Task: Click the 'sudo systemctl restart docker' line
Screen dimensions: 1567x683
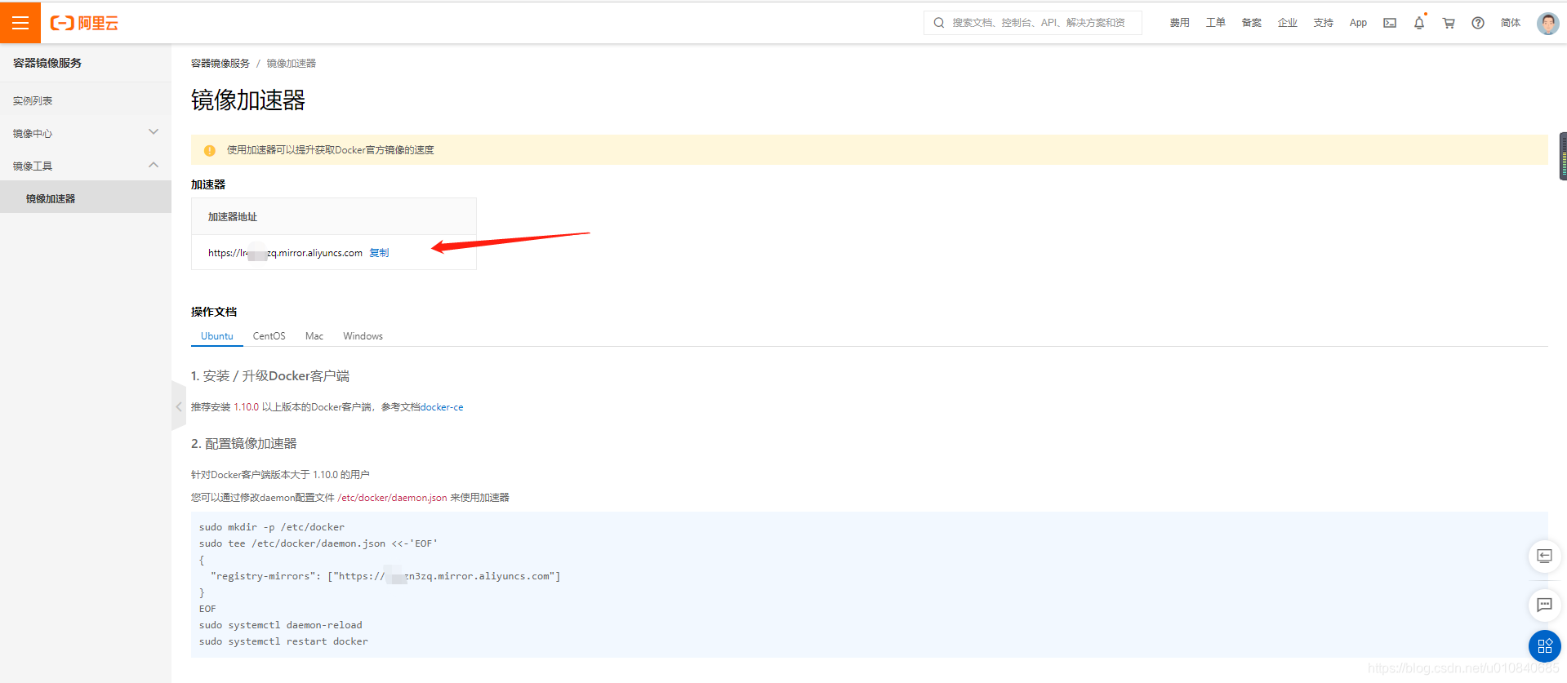Action: 283,641
